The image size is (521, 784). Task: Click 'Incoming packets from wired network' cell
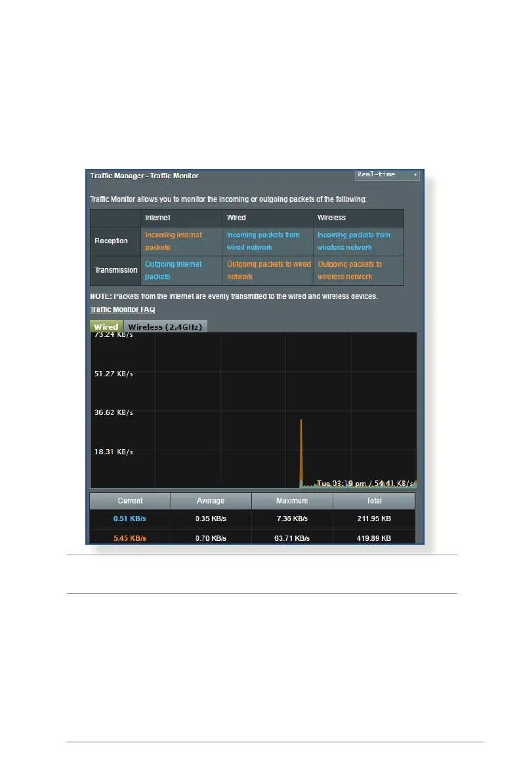tap(268, 241)
